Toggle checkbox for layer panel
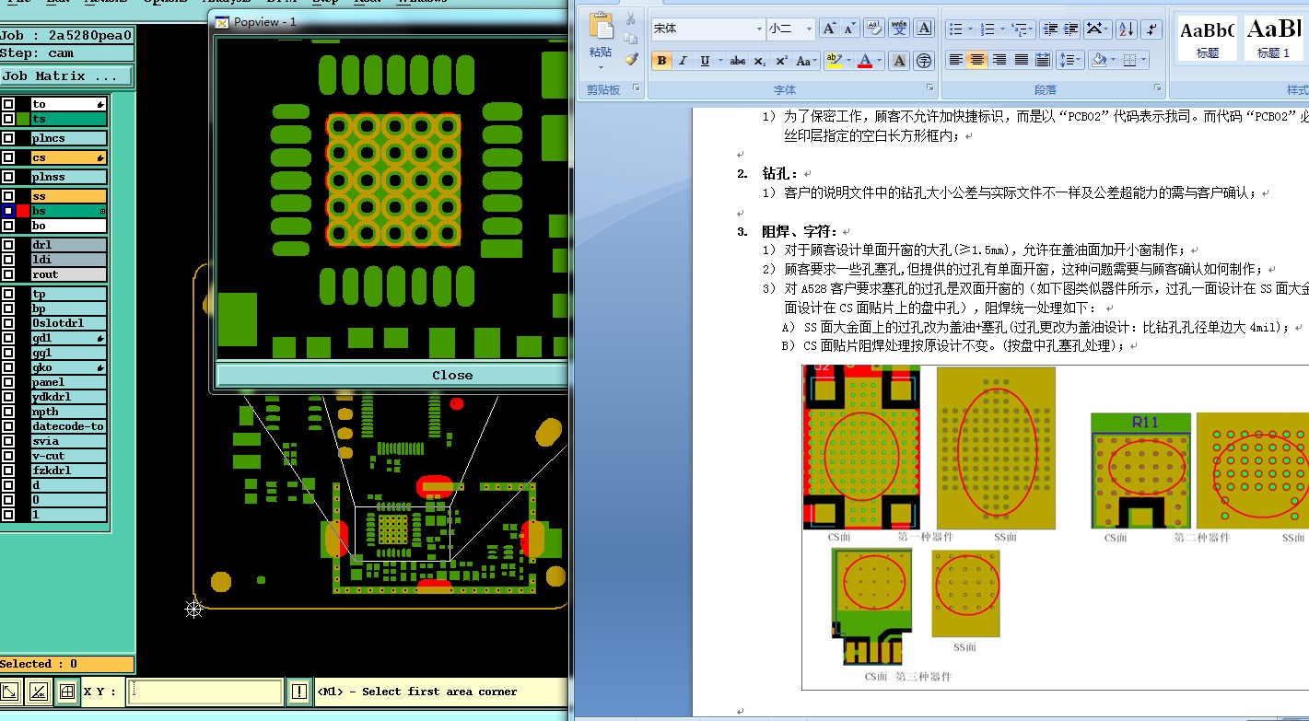This screenshot has width=1309, height=721. [8, 382]
